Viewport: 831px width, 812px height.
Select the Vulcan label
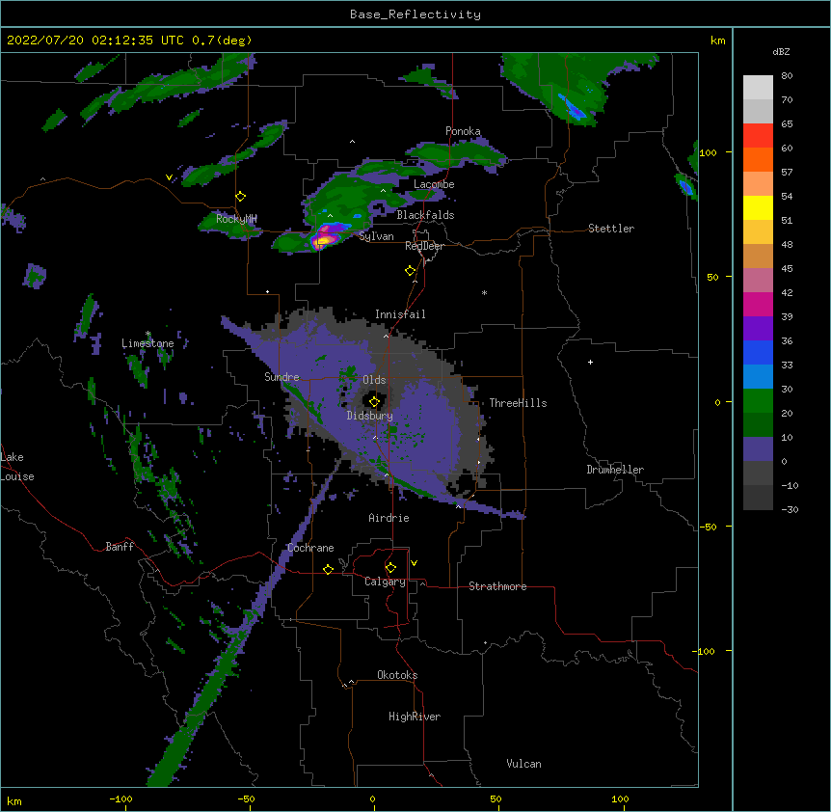coord(523,764)
